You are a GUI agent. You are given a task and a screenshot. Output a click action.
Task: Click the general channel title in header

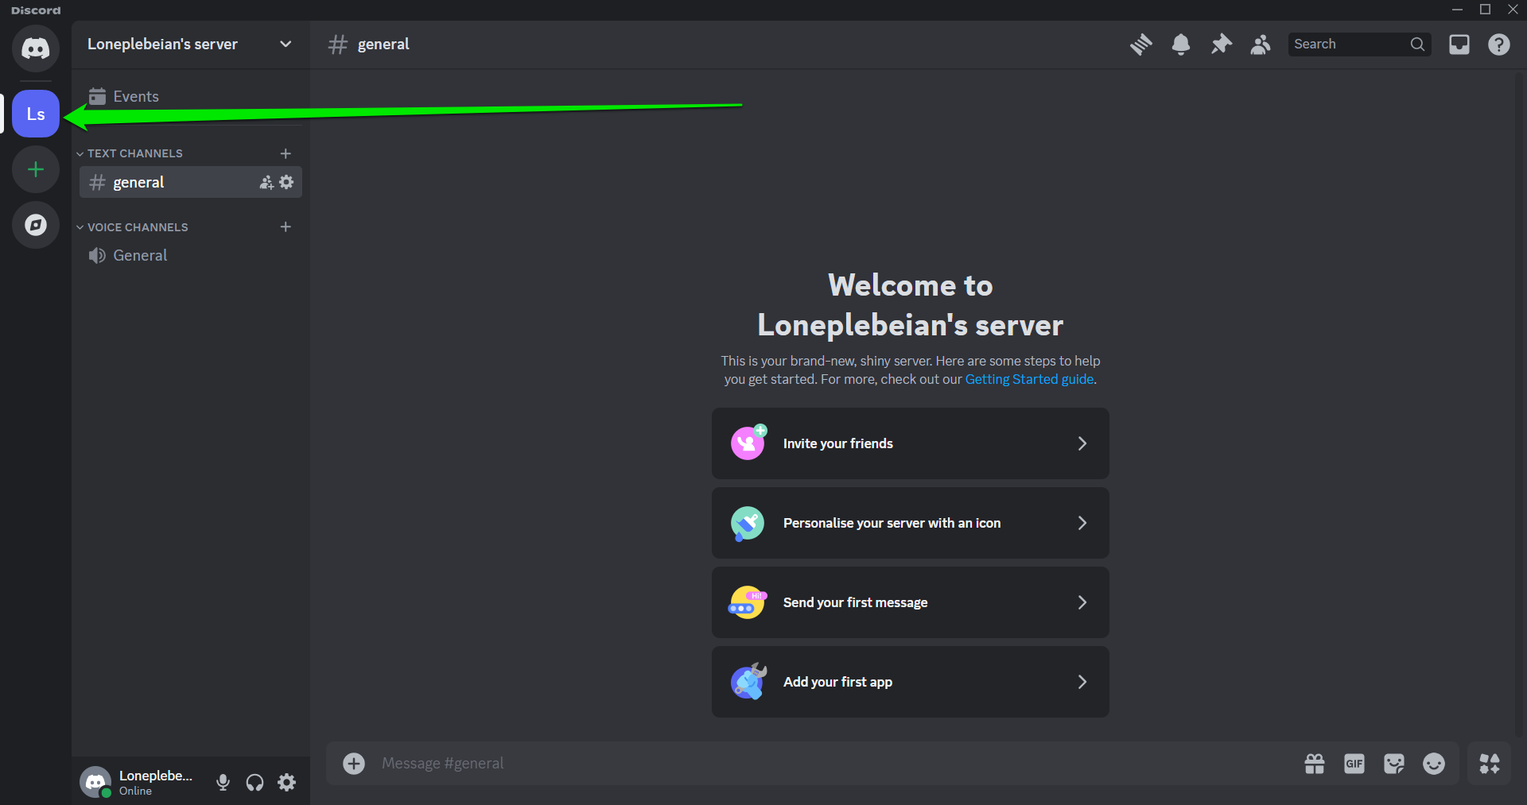(383, 45)
